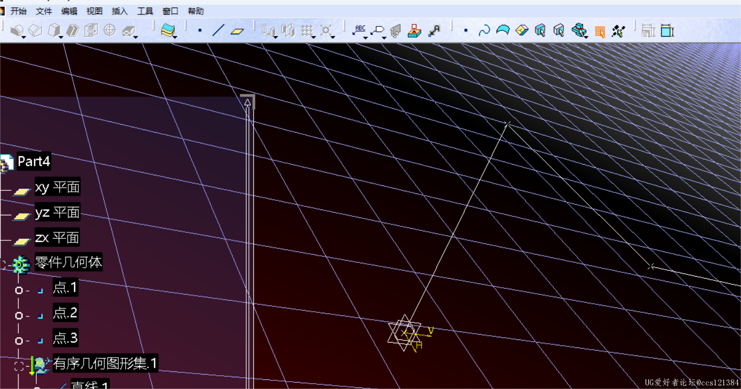This screenshot has width=741, height=389.
Task: Click the grayed symmetry icon
Action: [288, 30]
